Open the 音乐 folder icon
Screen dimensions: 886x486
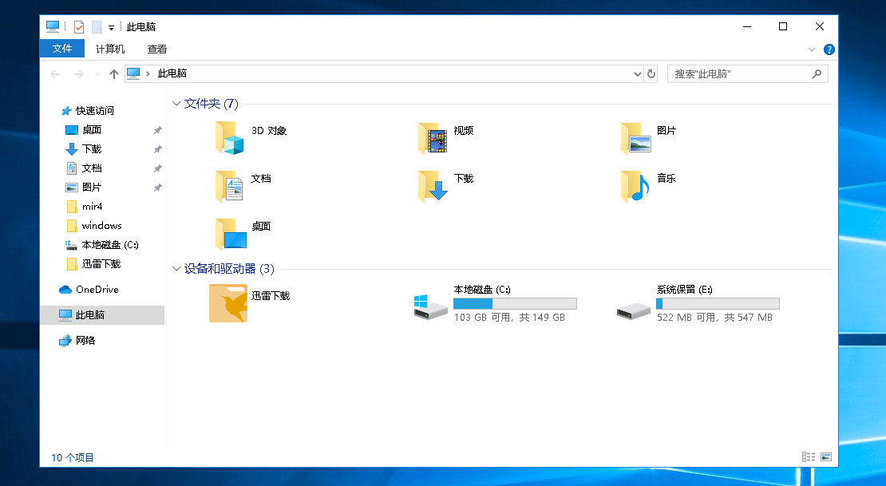point(635,186)
